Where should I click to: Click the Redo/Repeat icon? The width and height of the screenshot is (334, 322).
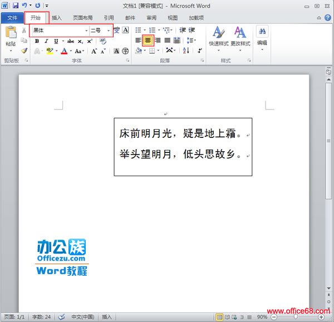click(x=38, y=6)
